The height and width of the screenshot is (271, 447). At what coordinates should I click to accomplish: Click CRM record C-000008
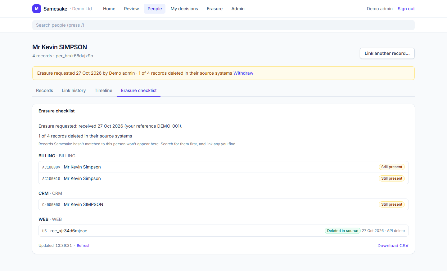223,204
